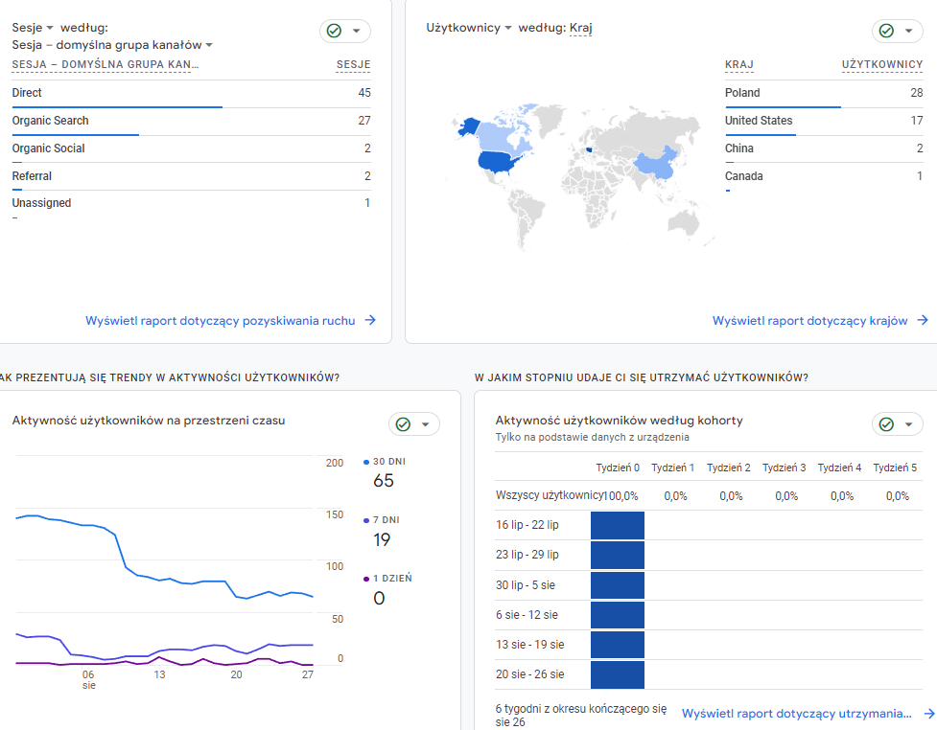Open the countries report link
The height and width of the screenshot is (730, 937).
click(x=809, y=321)
